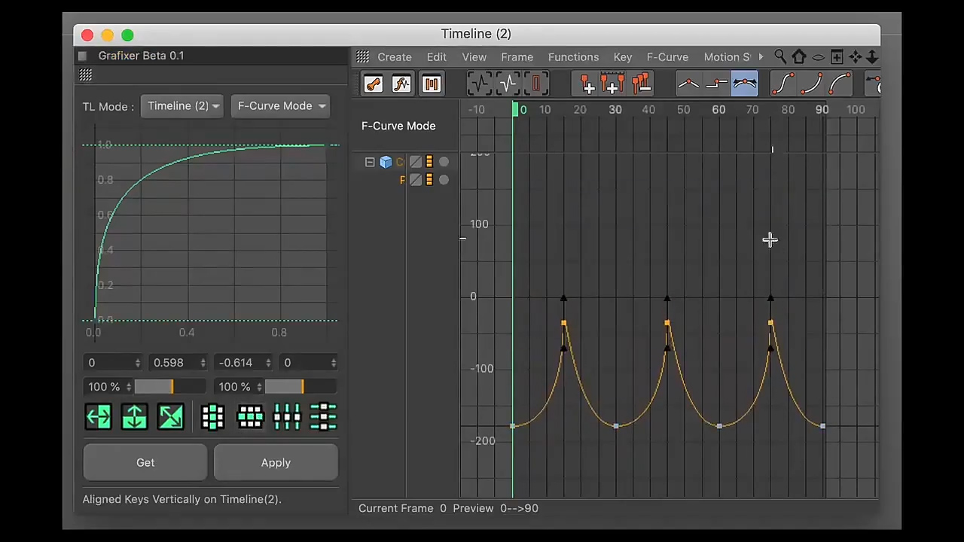
Task: Click the Frame All home icon
Action: [799, 57]
